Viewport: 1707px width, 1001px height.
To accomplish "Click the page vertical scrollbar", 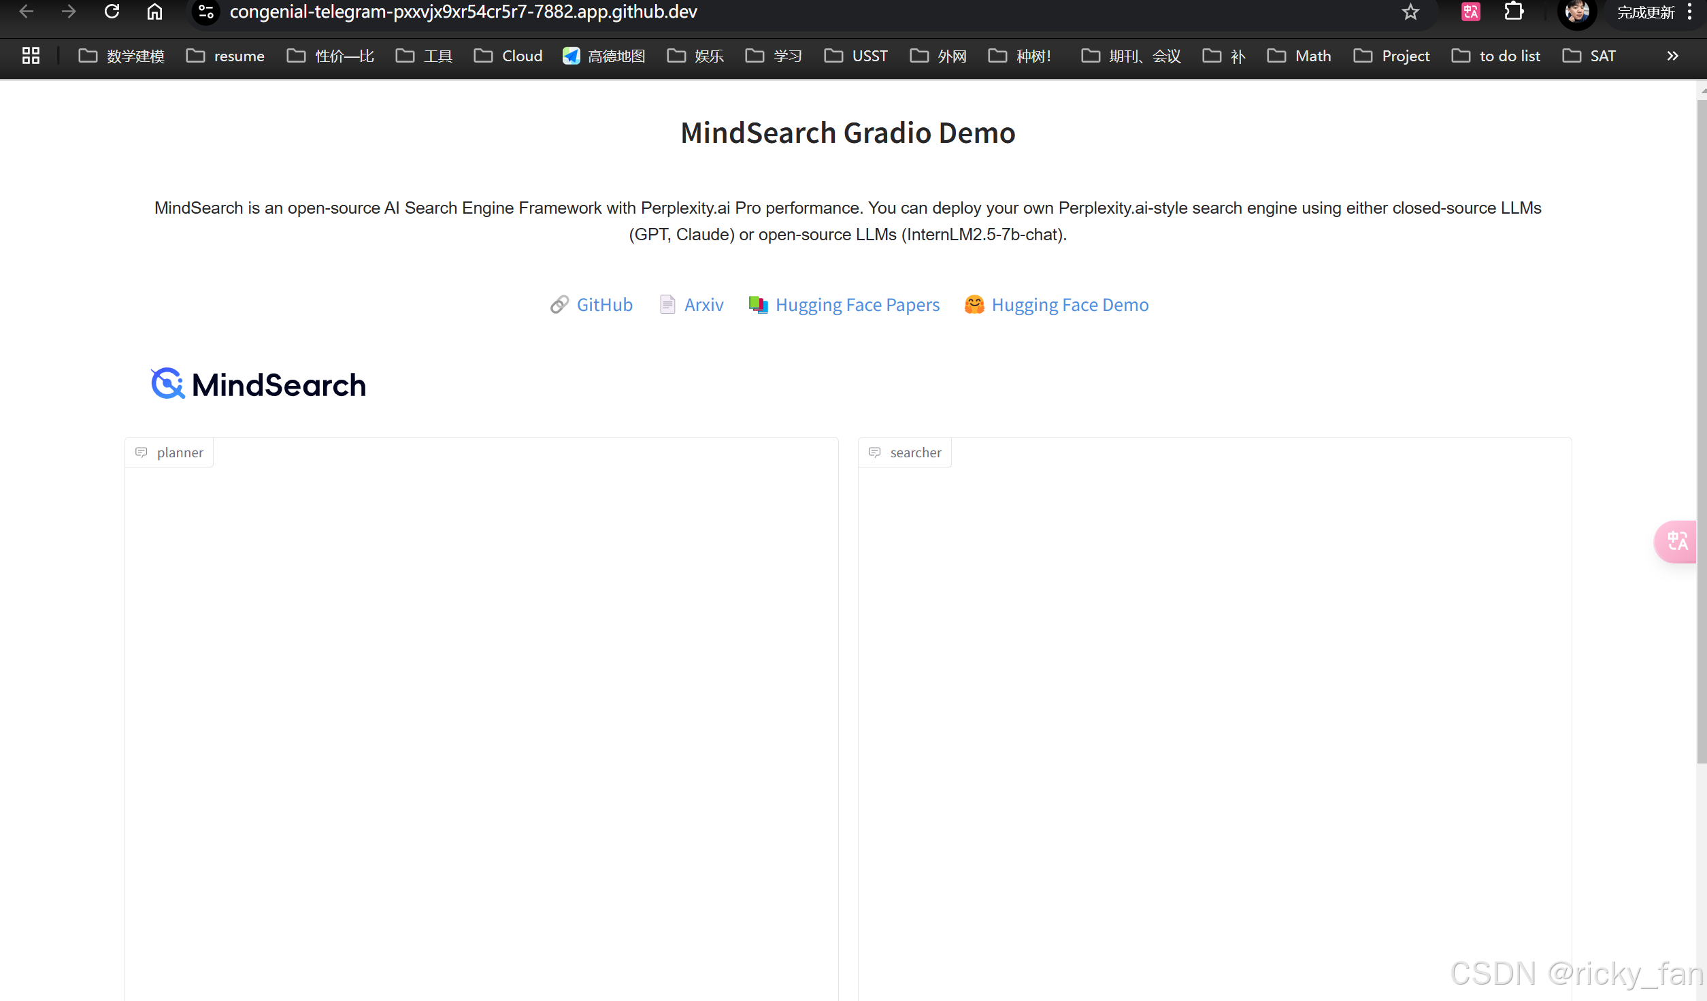I will click(1702, 432).
